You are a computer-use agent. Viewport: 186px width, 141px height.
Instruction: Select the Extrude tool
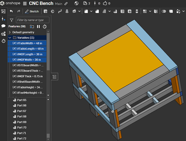(45, 11)
